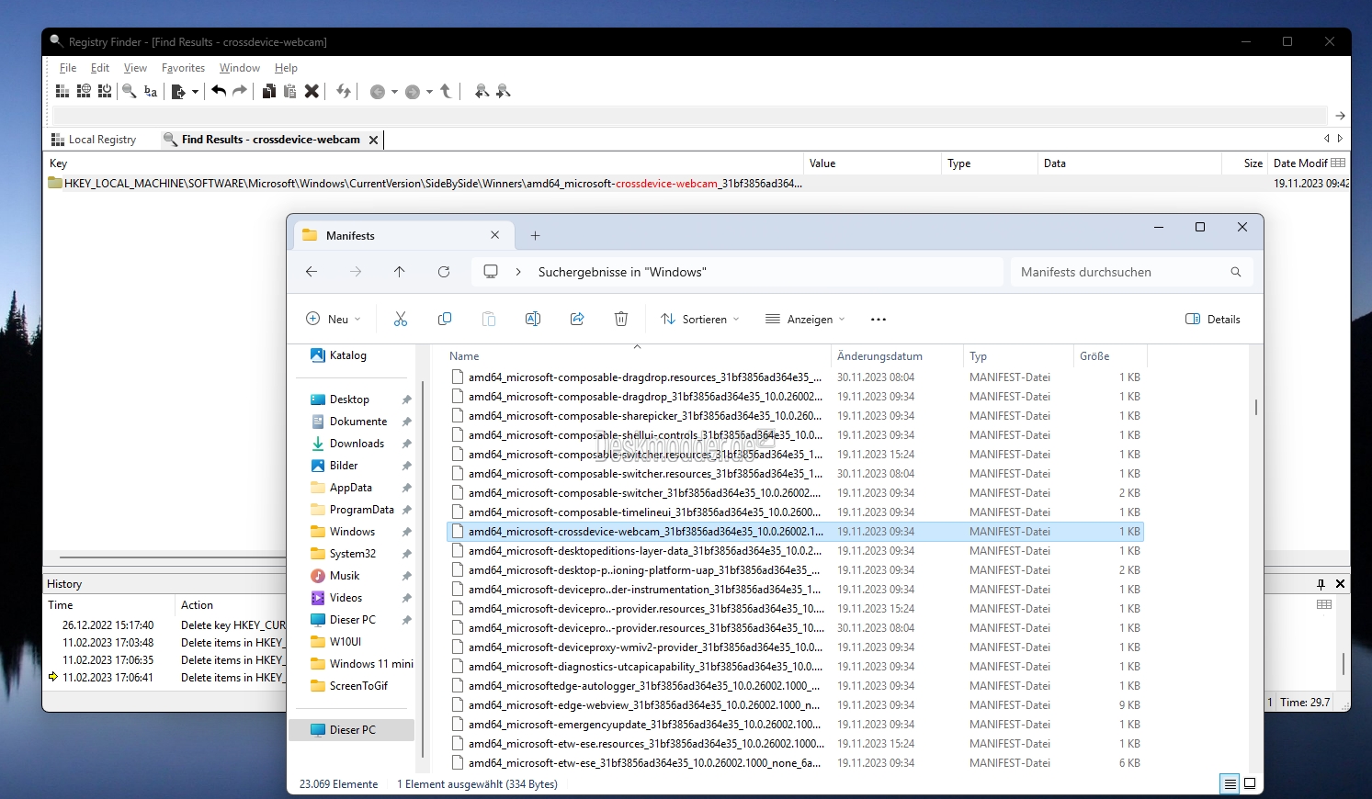Click the Refresh icon in Registry Finder toolbar
The height and width of the screenshot is (799, 1372).
click(x=344, y=91)
